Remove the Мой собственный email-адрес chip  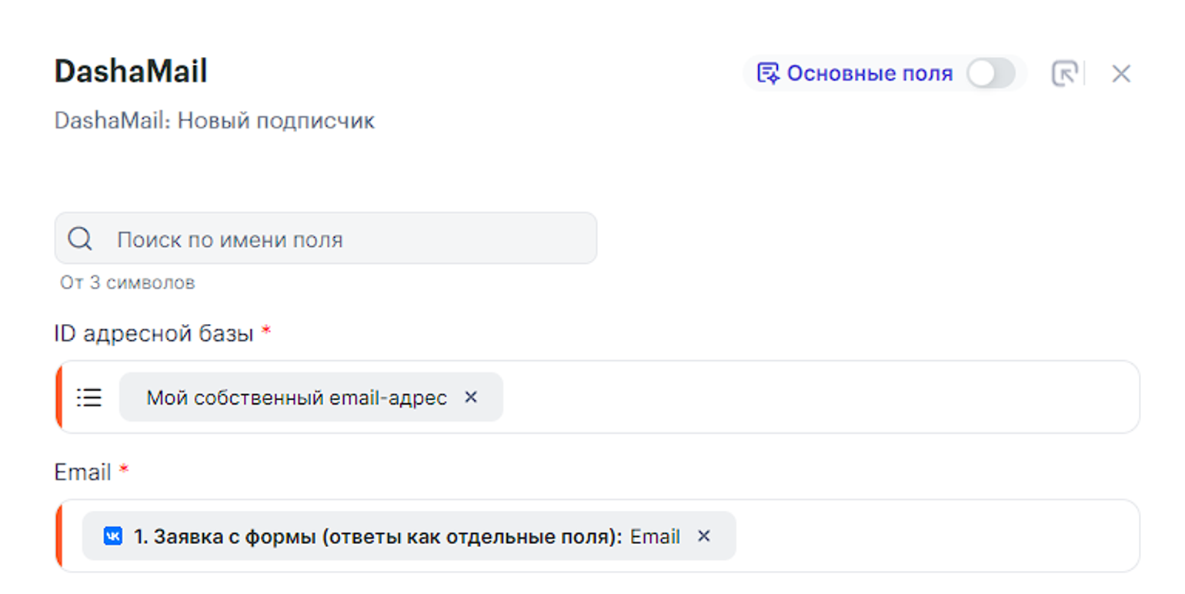point(471,397)
